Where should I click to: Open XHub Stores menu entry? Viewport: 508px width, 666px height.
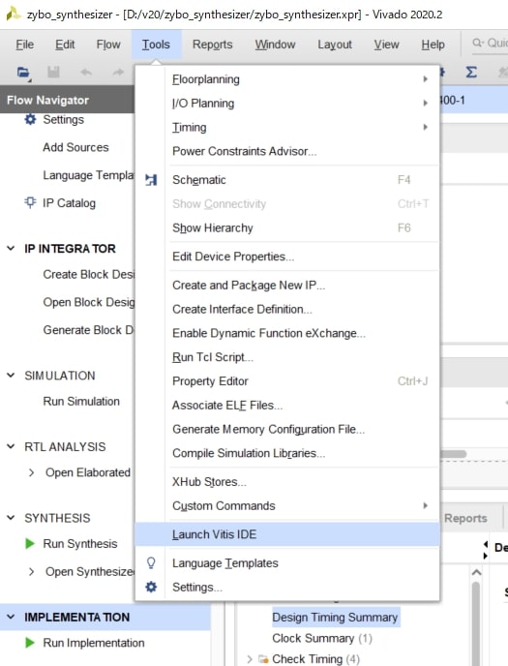287,482
